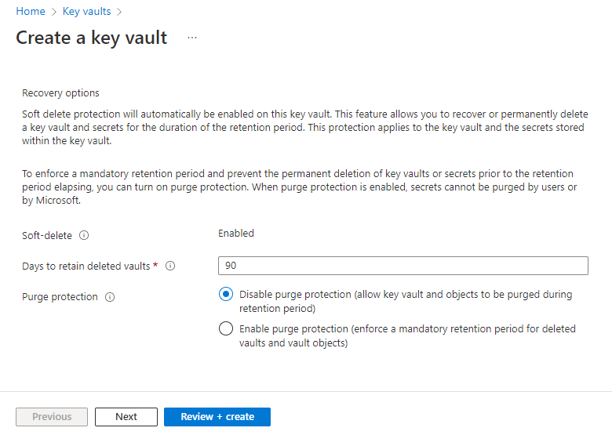Click the Soft-delete Enabled status text

click(x=236, y=233)
